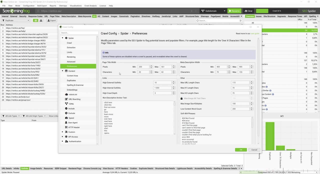The width and height of the screenshot is (320, 174).
Task: Click the blue info icon beside Info
Action: [103, 53]
